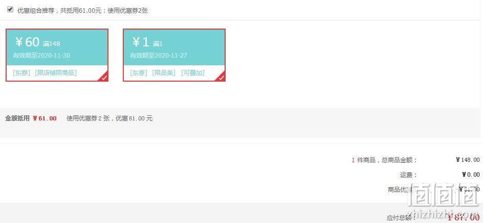Uncheck the 优惠组合推荐 checkbox
Viewport: 483px width, 223px height.
[x=10, y=10]
